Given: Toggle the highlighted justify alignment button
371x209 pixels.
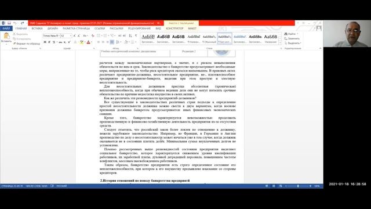Looking at the screenshot, I should click(112, 42).
